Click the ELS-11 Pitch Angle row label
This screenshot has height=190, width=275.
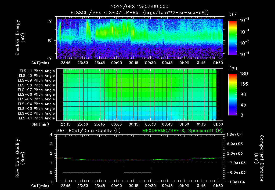[x=37, y=71]
